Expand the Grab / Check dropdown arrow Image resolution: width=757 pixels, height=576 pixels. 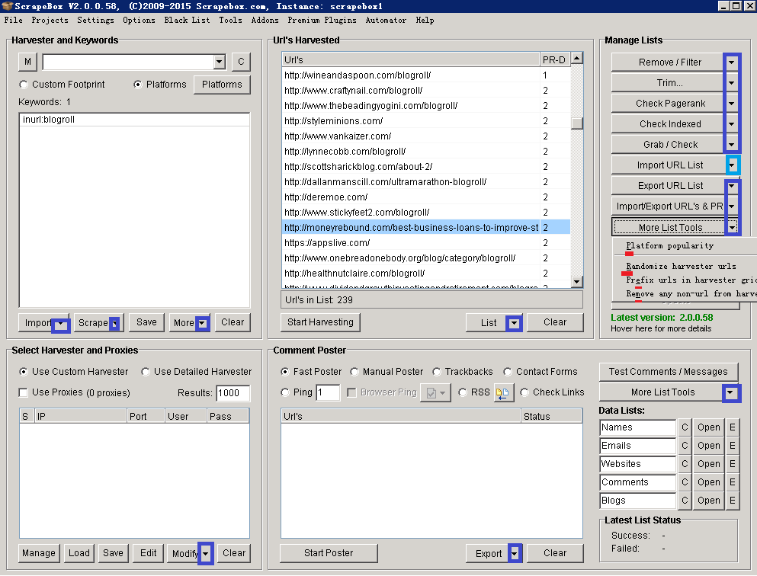tap(732, 145)
